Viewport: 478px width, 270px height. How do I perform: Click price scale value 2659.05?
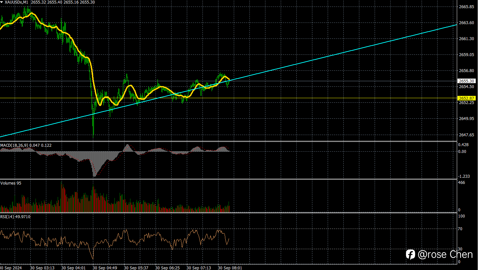coord(466,55)
